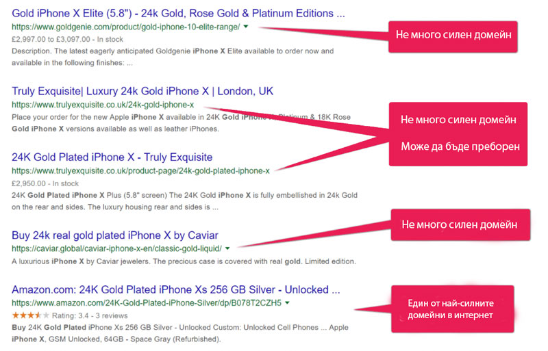Click the trulyexquisite.co.uk/24k-gold-iphone-x URL
Viewport: 548px width, 351px height.
(103, 105)
